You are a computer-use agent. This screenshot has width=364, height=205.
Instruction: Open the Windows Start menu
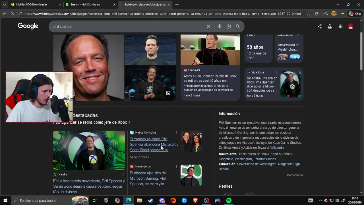click(5, 200)
